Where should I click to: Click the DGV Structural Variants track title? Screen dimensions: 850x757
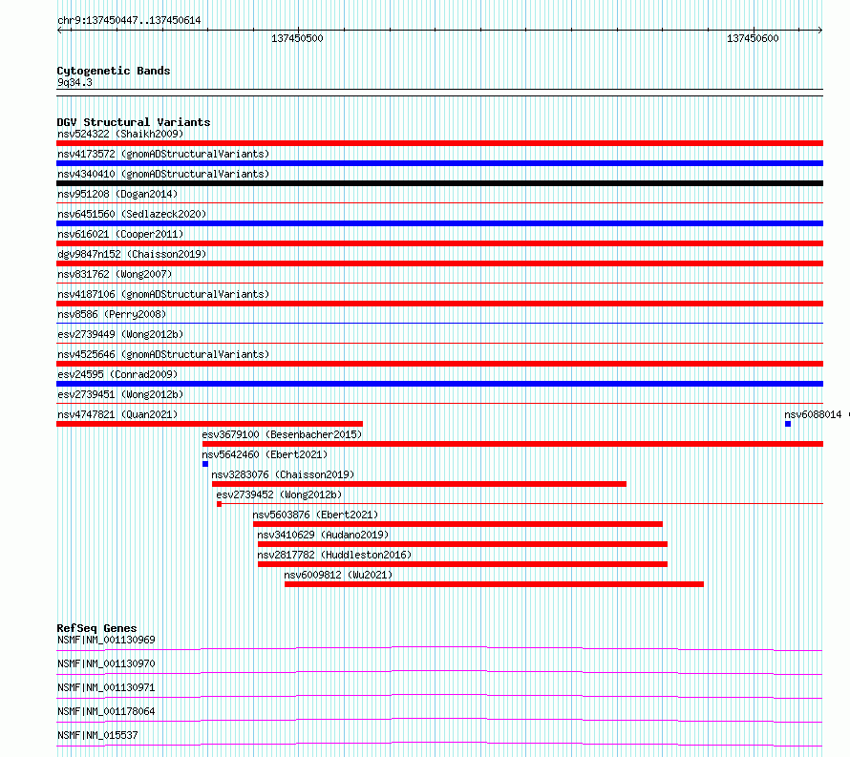pyautogui.click(x=134, y=122)
